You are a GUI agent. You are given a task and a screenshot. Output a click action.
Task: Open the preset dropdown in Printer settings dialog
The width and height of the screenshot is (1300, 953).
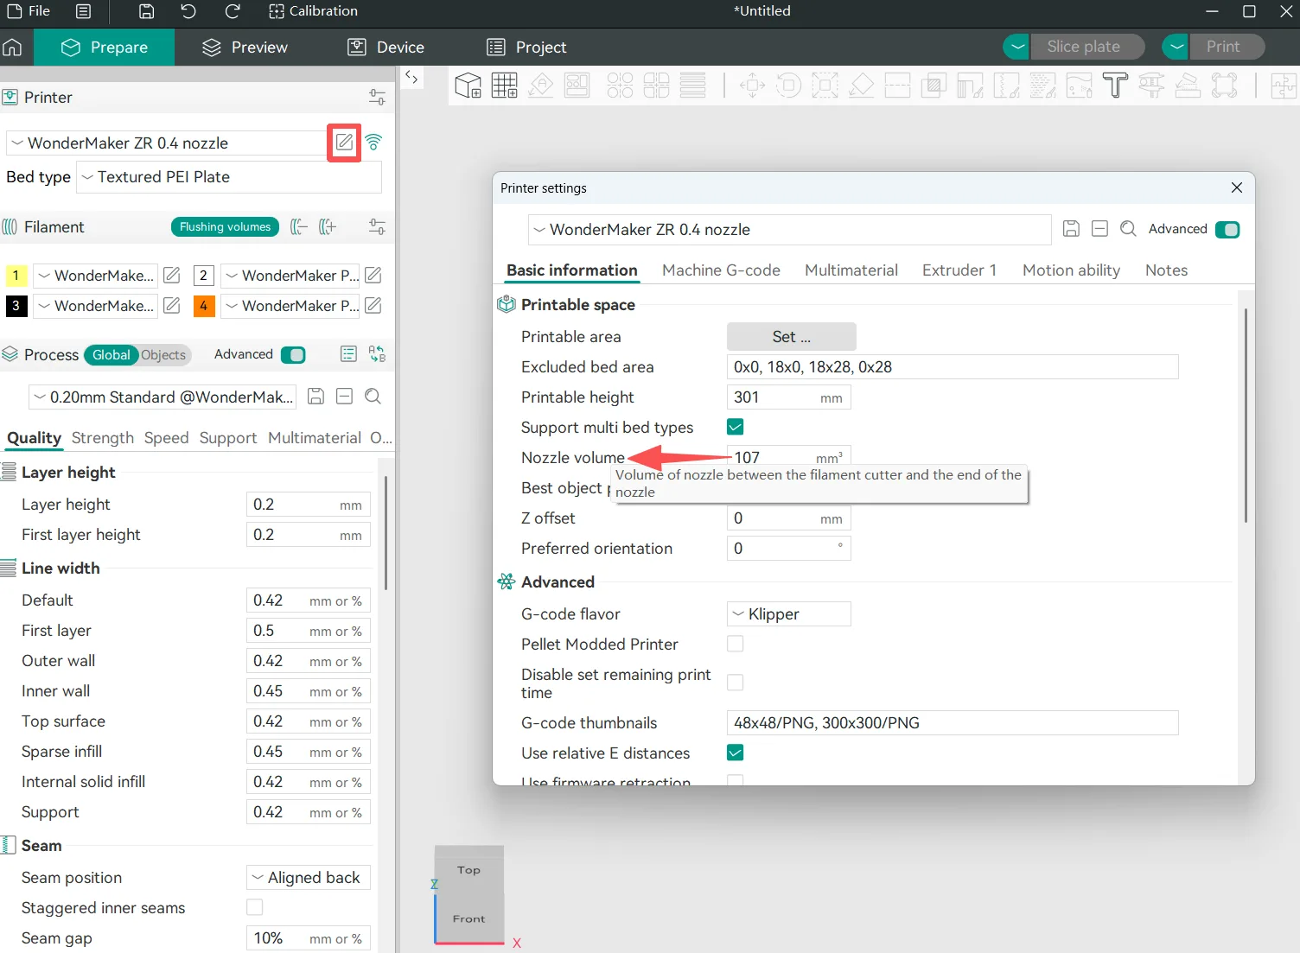tap(789, 230)
